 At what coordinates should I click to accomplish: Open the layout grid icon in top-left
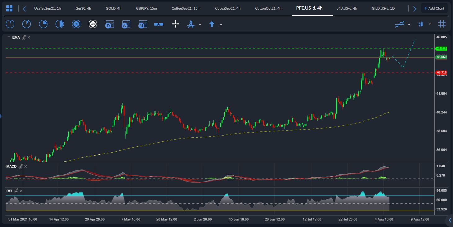9,8
